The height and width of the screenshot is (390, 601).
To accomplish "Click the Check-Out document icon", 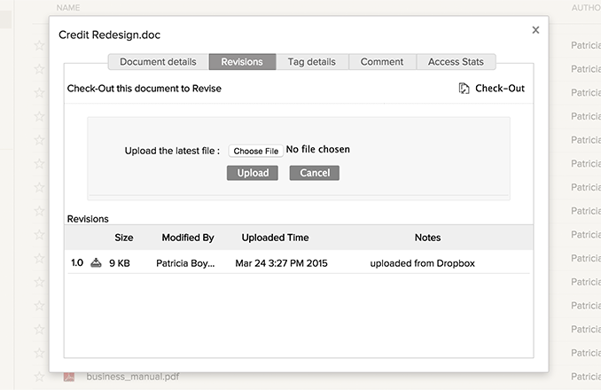I will [464, 89].
